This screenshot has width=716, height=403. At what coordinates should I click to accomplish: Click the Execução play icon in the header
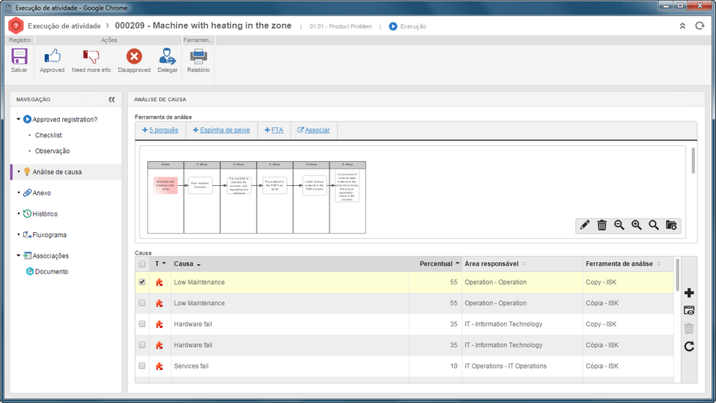392,26
